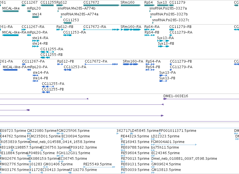Screen dimensions: 239x174
Task: Click the snoRNA:Me28S-A774b label
Action: [x=76, y=8]
